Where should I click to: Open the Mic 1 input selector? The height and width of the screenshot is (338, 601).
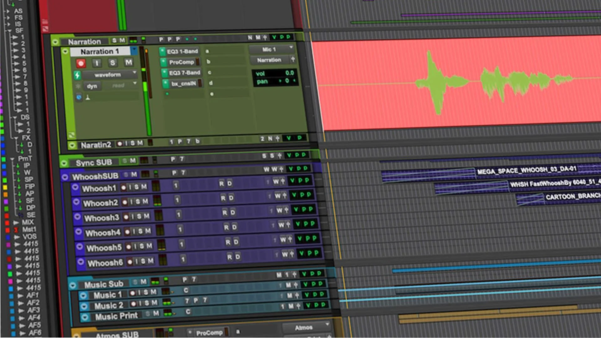point(270,49)
